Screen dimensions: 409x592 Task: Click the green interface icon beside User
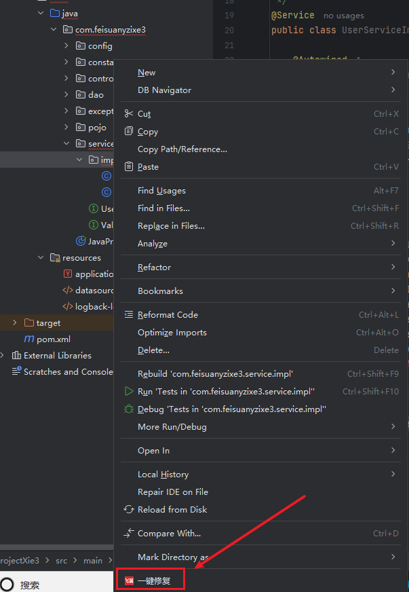[x=93, y=208]
